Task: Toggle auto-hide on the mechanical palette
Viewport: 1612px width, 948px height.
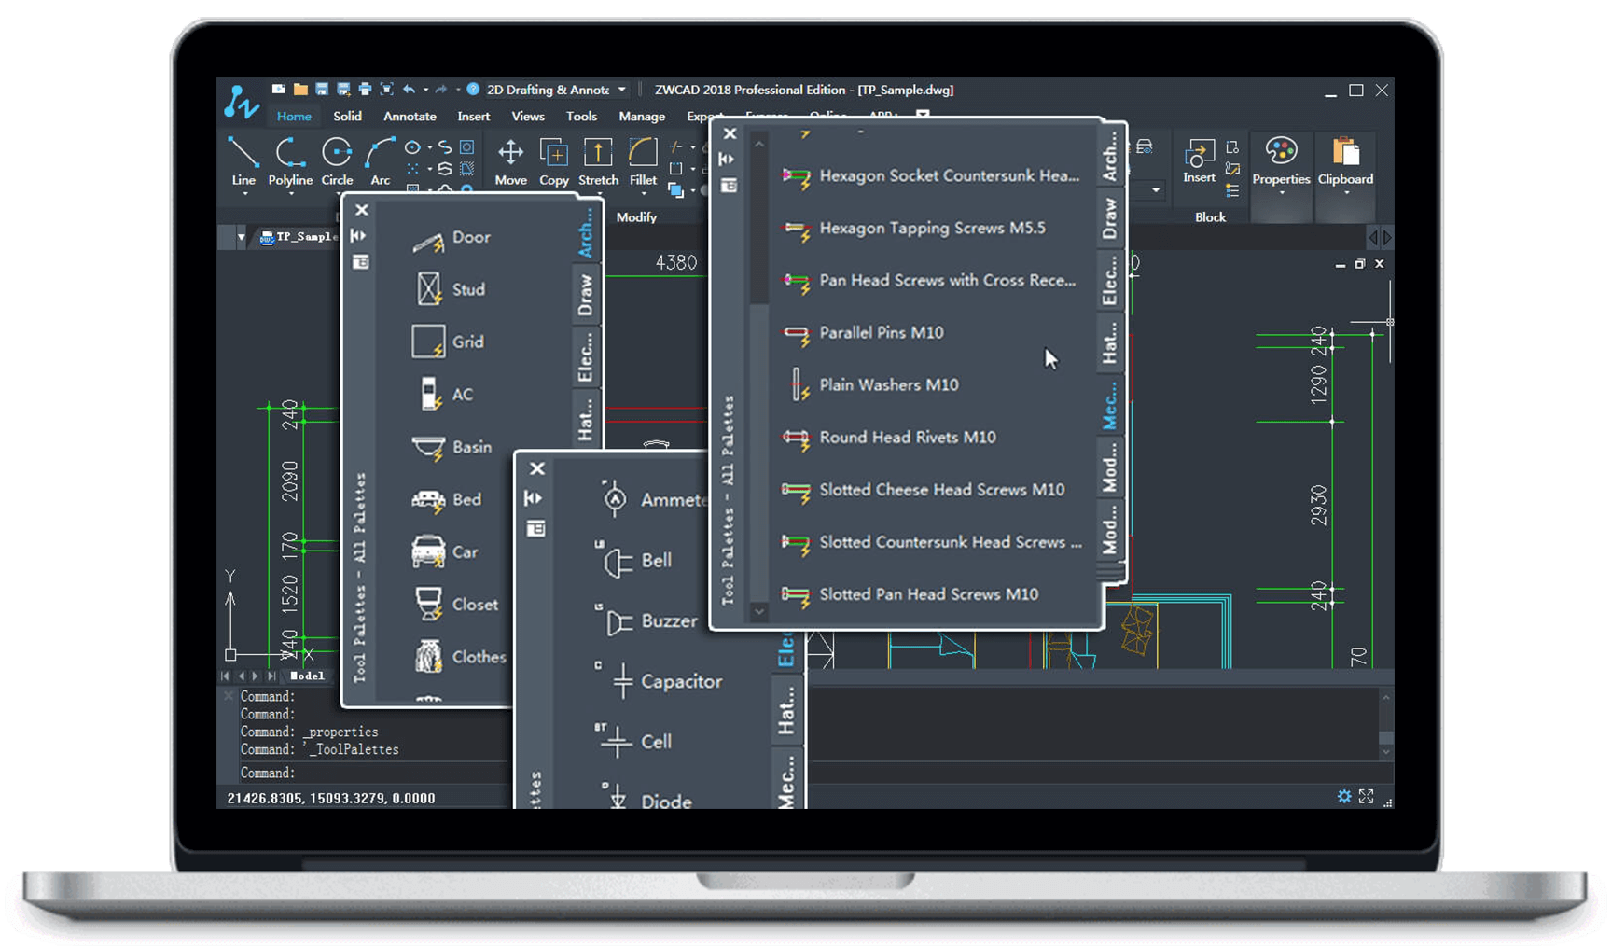Action: [728, 160]
